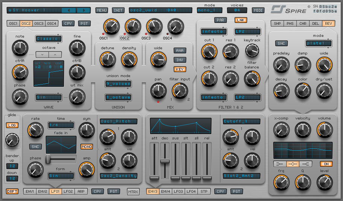Go to the previous preset with left arrow

(x=69, y=10)
